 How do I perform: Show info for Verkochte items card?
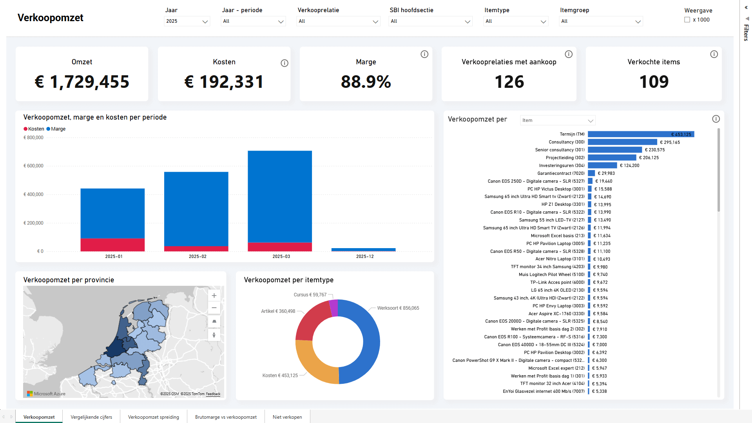click(x=714, y=54)
